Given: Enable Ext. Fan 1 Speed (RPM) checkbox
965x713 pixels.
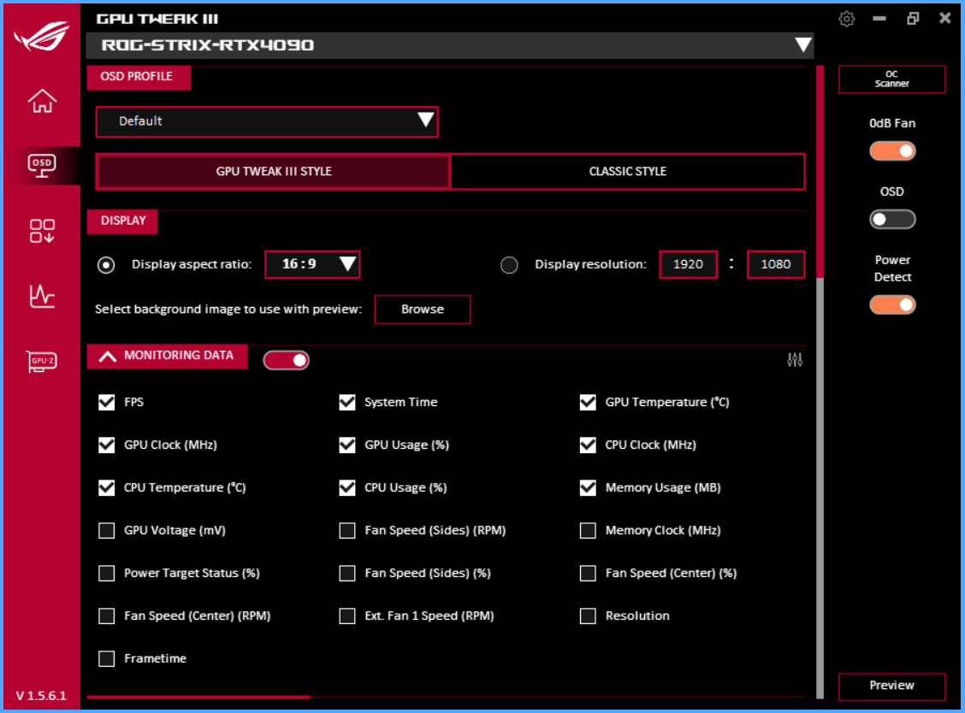Looking at the screenshot, I should click(x=347, y=616).
